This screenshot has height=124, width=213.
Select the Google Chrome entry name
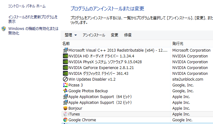[82, 120]
